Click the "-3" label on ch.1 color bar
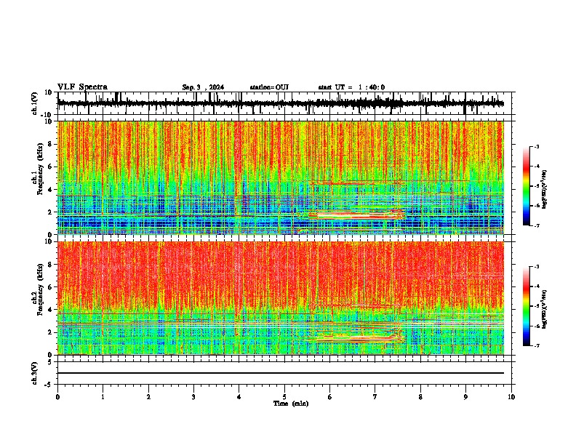This screenshot has width=576, height=445. coord(536,147)
